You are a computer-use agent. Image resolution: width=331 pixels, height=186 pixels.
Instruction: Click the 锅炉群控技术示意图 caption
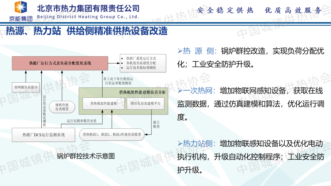tap(86, 156)
